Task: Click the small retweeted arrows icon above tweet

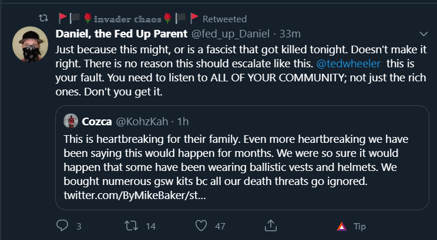Action: 43,19
